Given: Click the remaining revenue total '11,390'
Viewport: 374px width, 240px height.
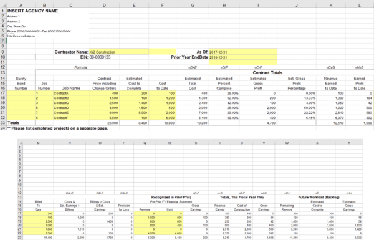Looking at the screenshot, I should 287,238.
